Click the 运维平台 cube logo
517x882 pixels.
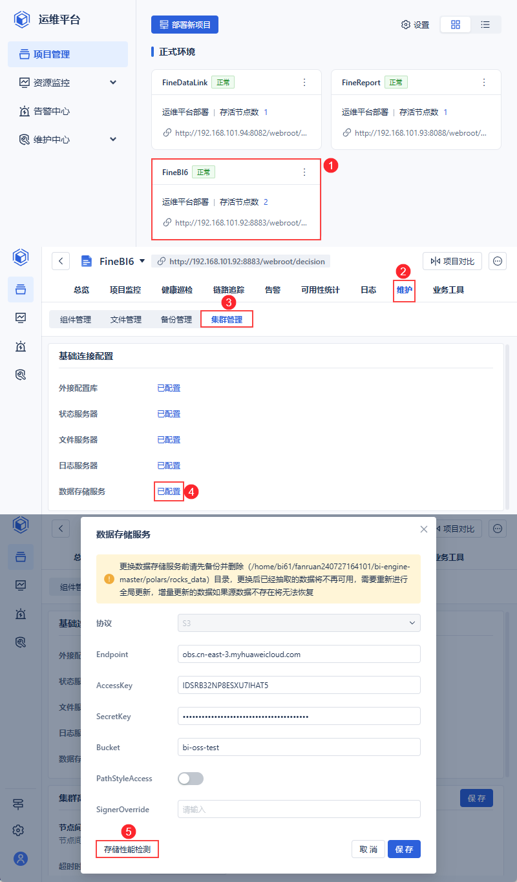pos(22,19)
